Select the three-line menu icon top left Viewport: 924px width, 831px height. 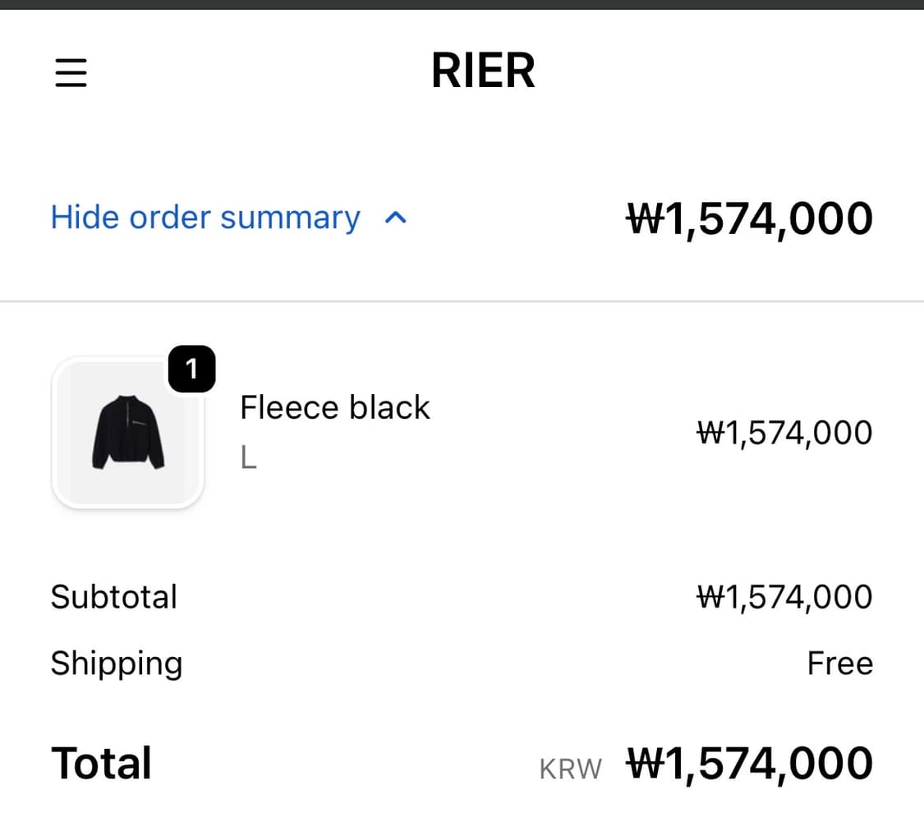71,72
